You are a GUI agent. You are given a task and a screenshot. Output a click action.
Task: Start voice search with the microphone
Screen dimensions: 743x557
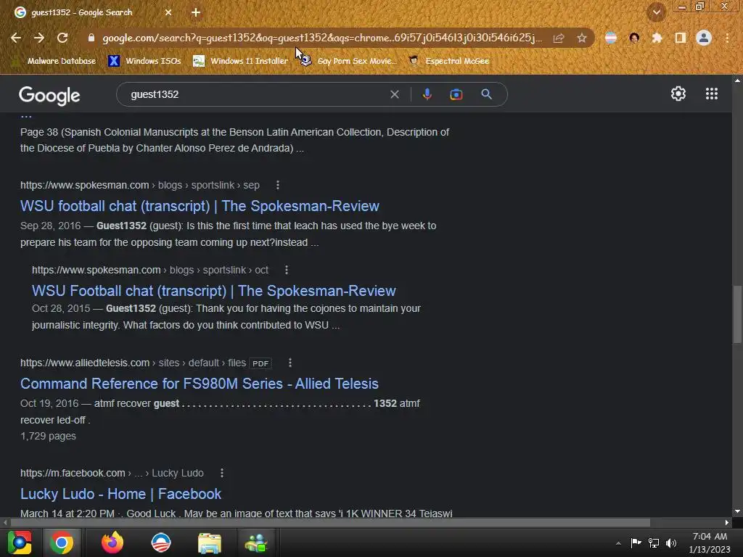pos(427,94)
